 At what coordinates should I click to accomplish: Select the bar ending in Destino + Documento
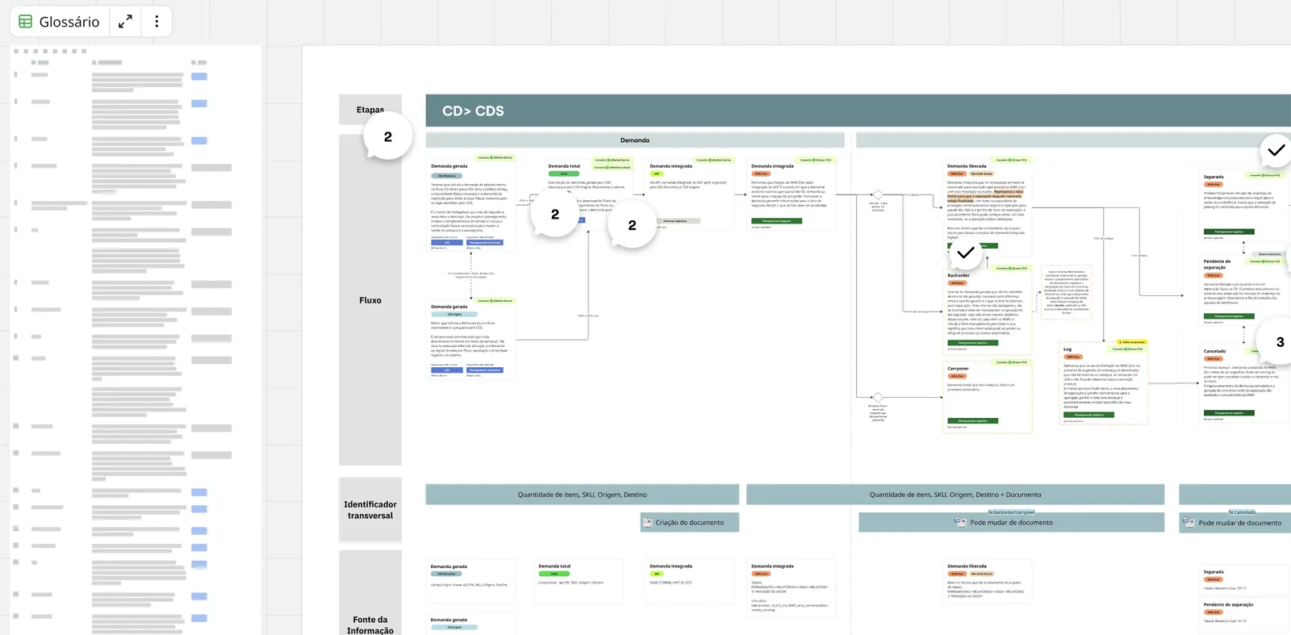[x=955, y=495]
